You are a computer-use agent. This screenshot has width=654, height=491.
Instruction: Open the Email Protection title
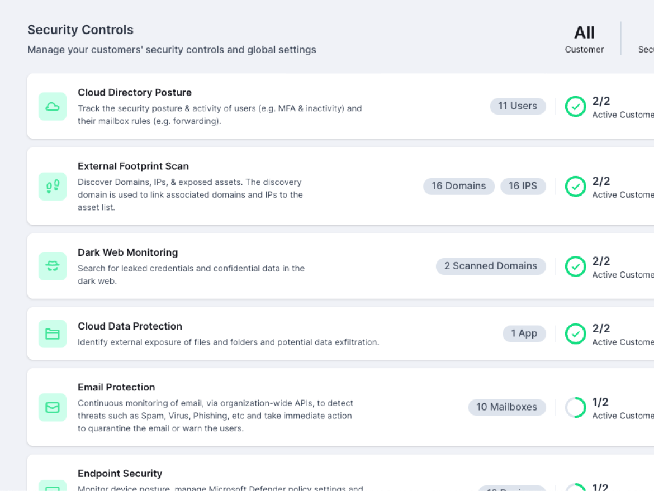pyautogui.click(x=116, y=387)
